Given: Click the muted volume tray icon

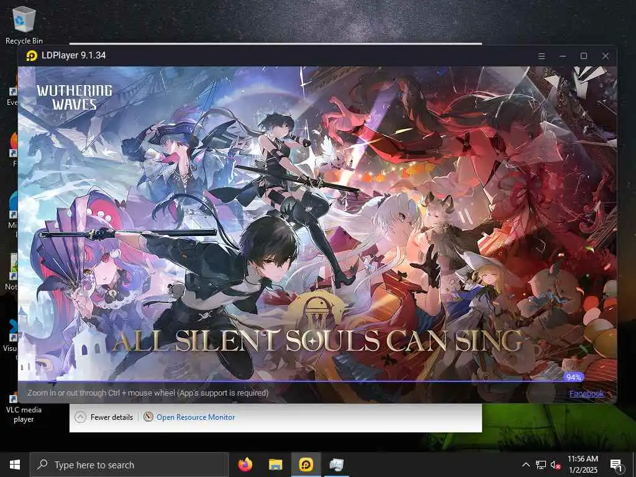Looking at the screenshot, I should coord(556,465).
